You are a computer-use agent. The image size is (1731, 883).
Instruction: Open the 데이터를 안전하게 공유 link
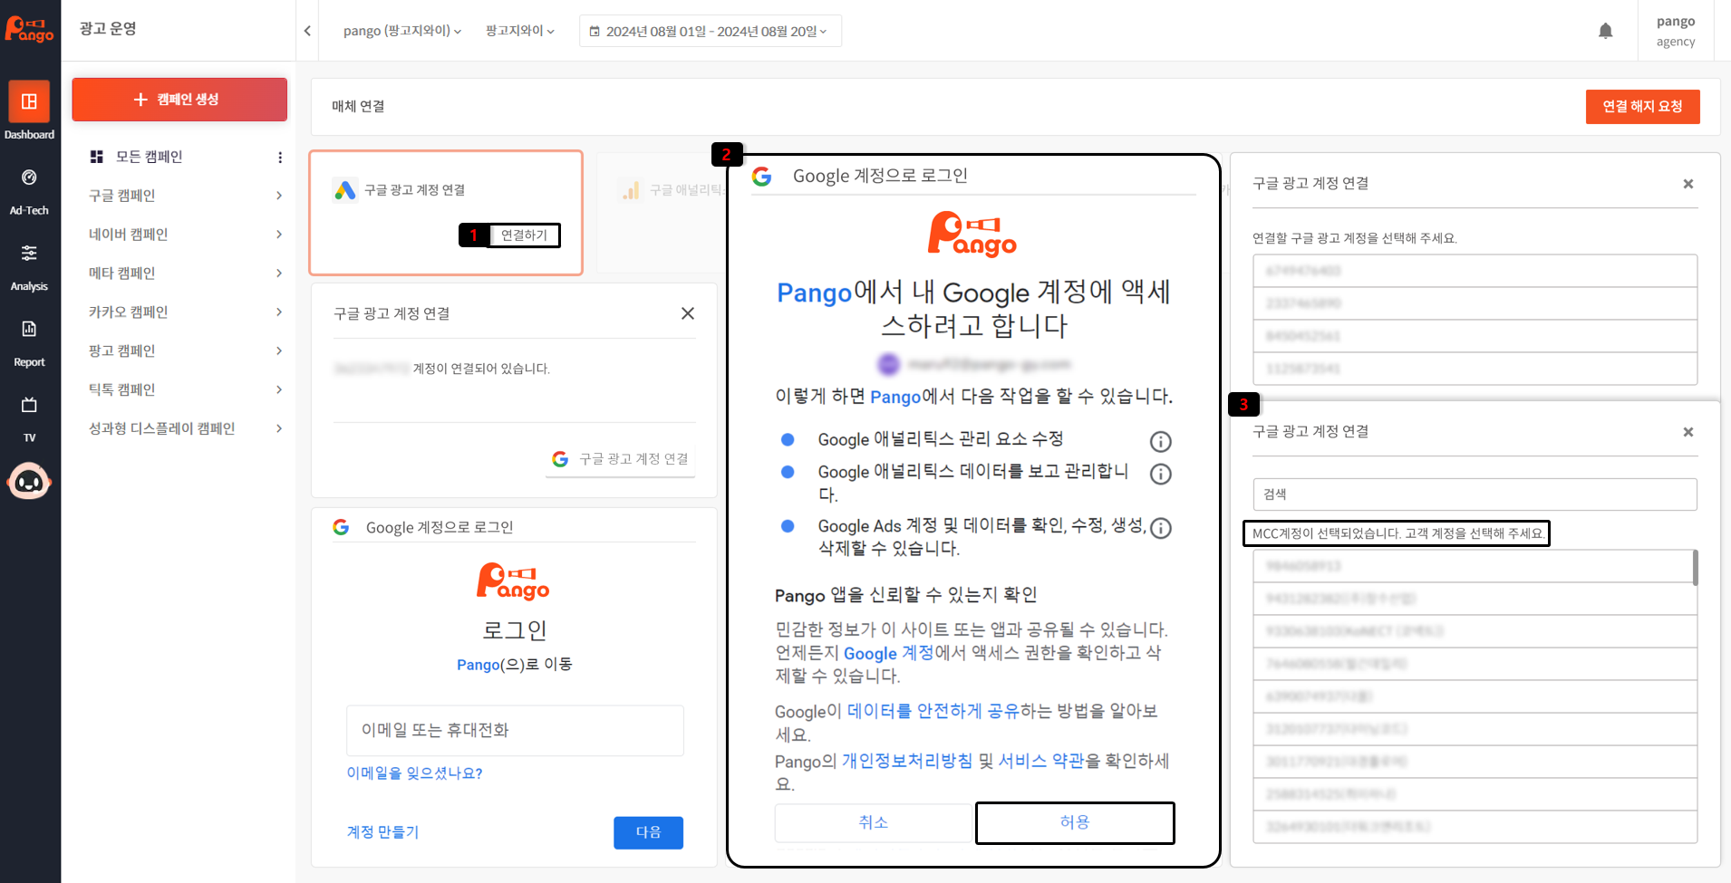933,711
